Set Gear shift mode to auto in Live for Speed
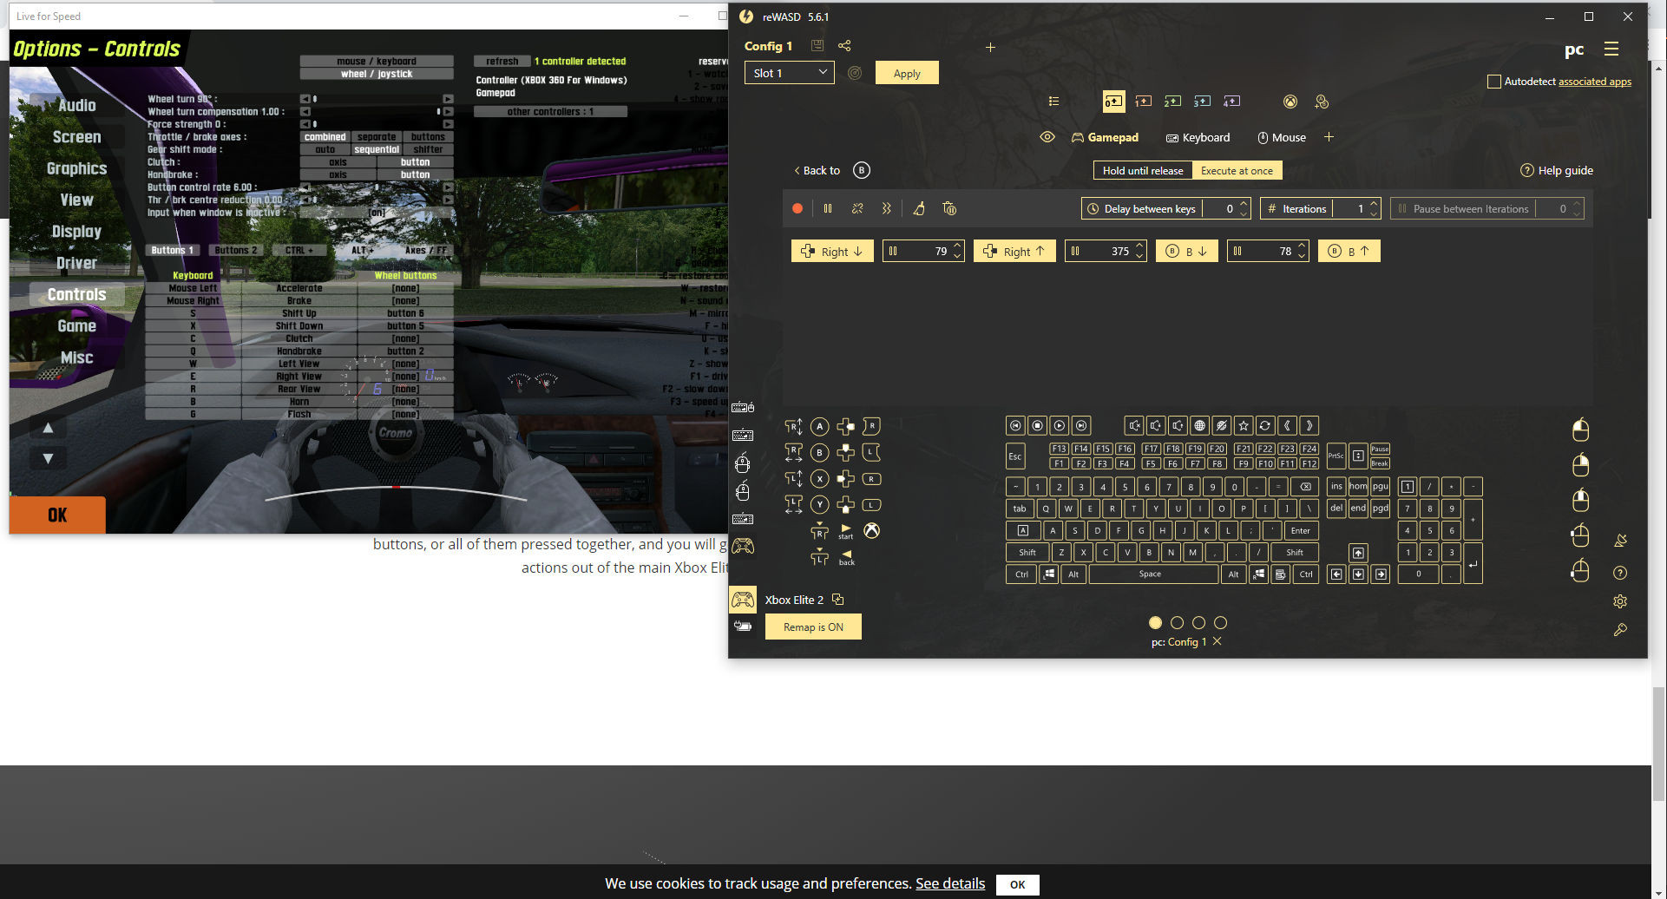Viewport: 1667px width, 899px height. (x=325, y=149)
